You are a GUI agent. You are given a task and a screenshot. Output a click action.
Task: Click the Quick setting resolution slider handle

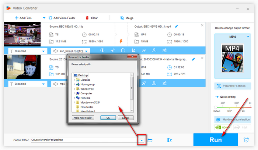tap(216, 107)
